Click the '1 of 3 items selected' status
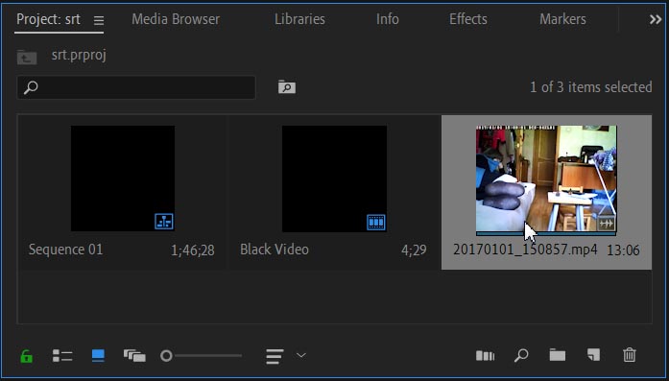Image resolution: width=669 pixels, height=381 pixels. click(591, 87)
